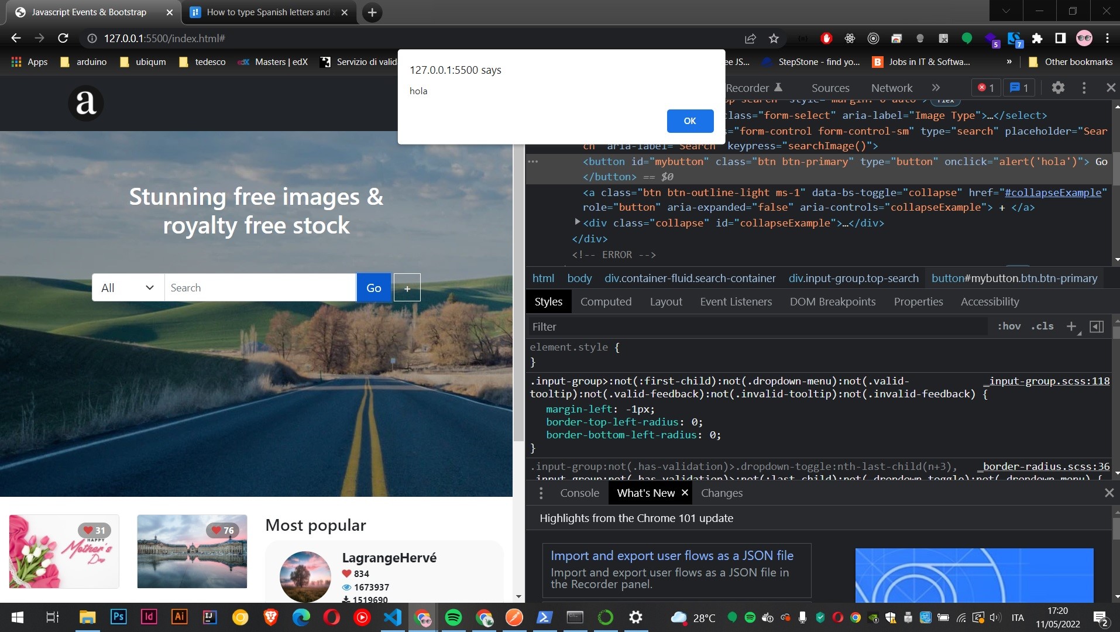Open Apps bookmark shortcut
This screenshot has width=1120, height=632.
coord(30,62)
